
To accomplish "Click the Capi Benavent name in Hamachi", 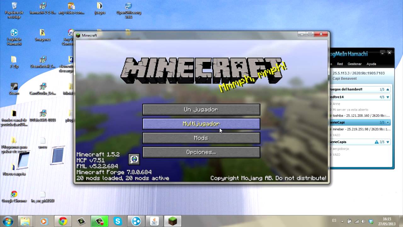I will [x=344, y=79].
